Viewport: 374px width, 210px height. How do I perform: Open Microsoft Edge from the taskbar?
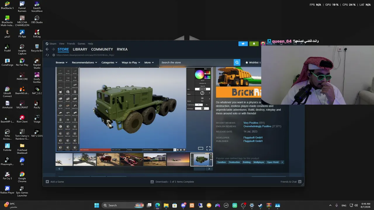point(157,205)
